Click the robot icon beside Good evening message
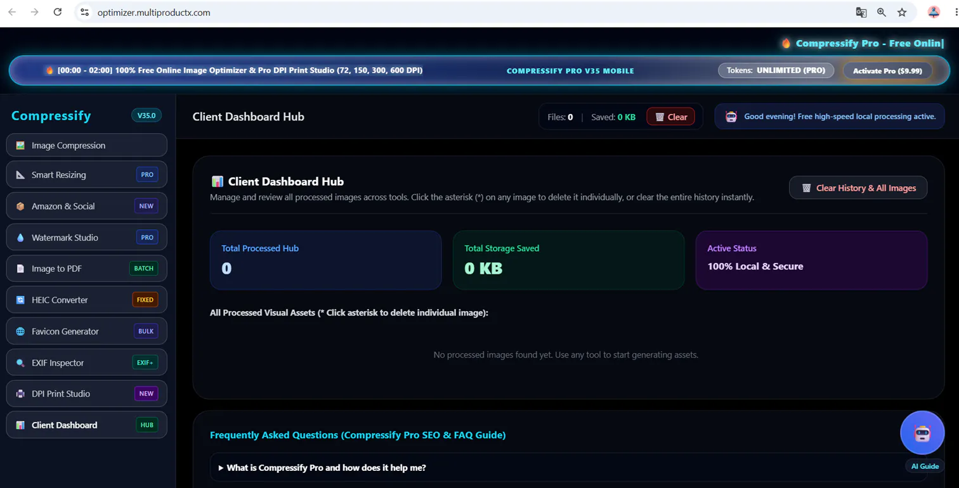959x488 pixels. click(731, 117)
